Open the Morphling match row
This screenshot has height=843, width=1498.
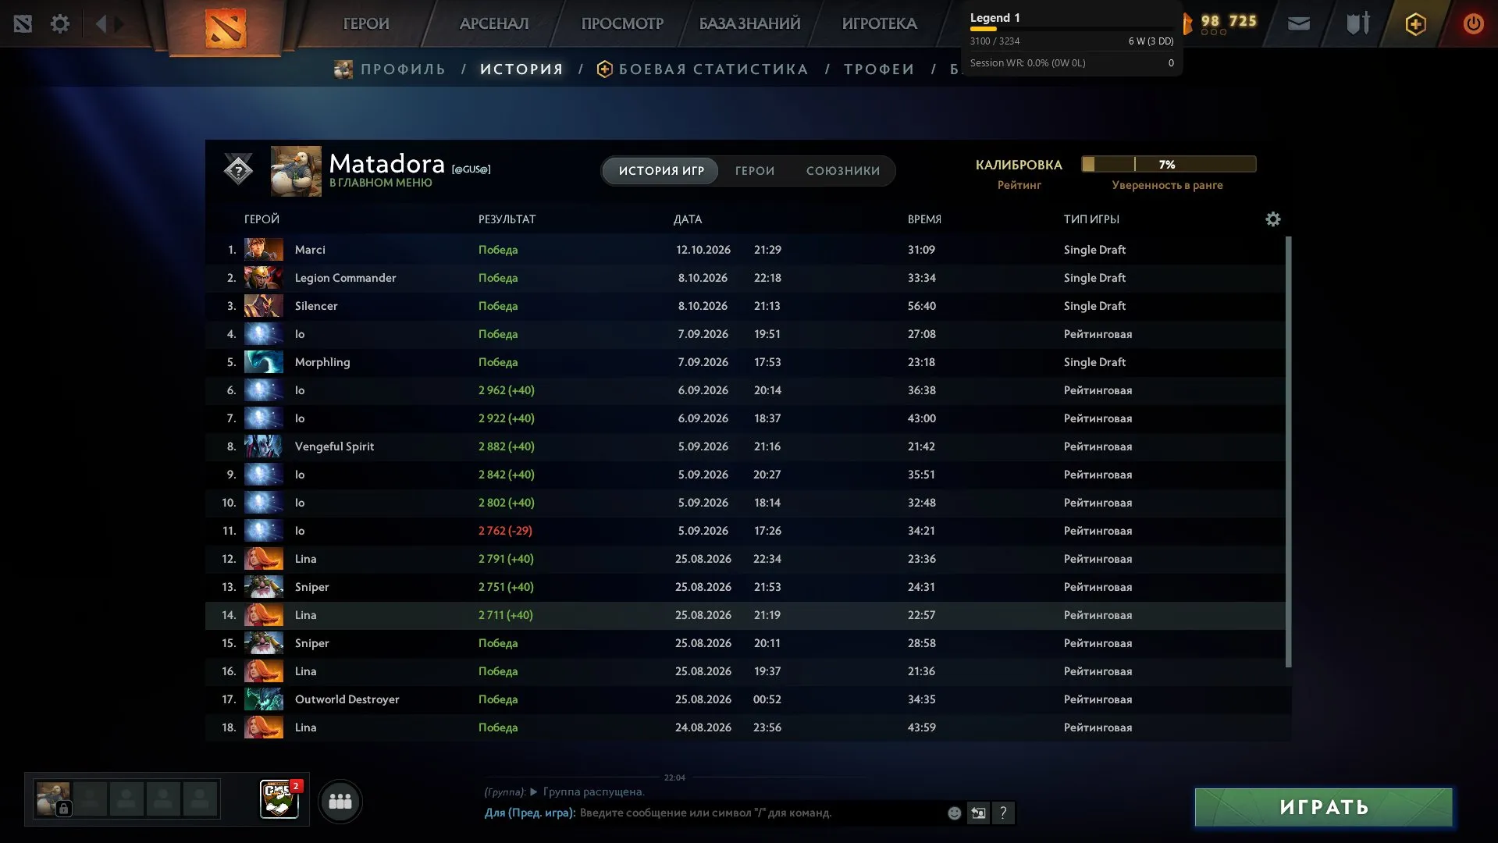[x=745, y=362]
